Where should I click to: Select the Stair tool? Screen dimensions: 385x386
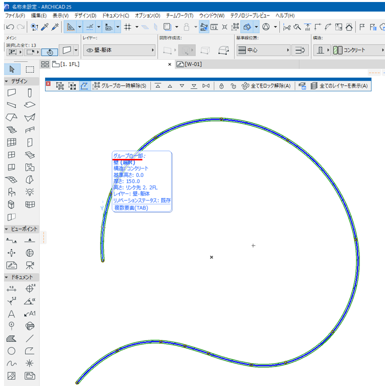click(12, 130)
